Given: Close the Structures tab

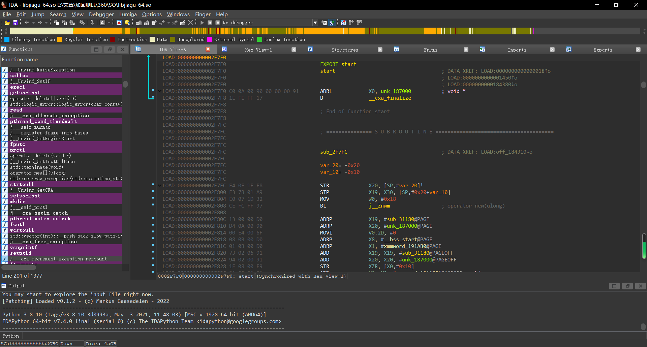Looking at the screenshot, I should 380,50.
